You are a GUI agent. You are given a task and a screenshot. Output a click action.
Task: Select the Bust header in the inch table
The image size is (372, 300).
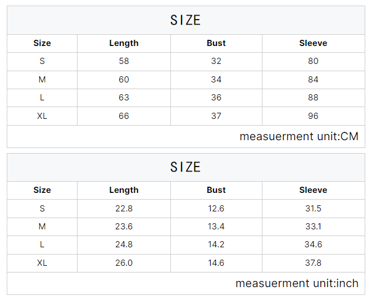(216, 190)
